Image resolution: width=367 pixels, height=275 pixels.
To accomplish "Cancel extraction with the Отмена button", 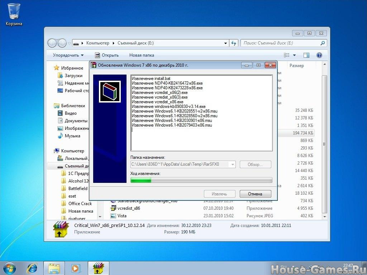I will click(255, 194).
